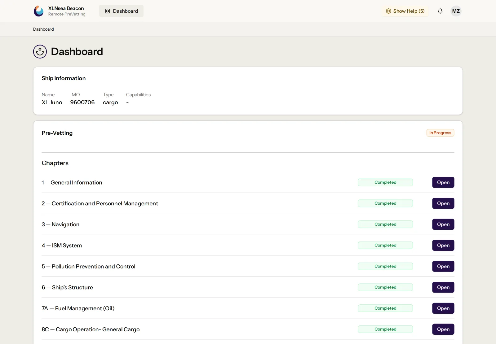Open chapter 7A Fuel Management (Oil)
496x344 pixels.
point(443,308)
